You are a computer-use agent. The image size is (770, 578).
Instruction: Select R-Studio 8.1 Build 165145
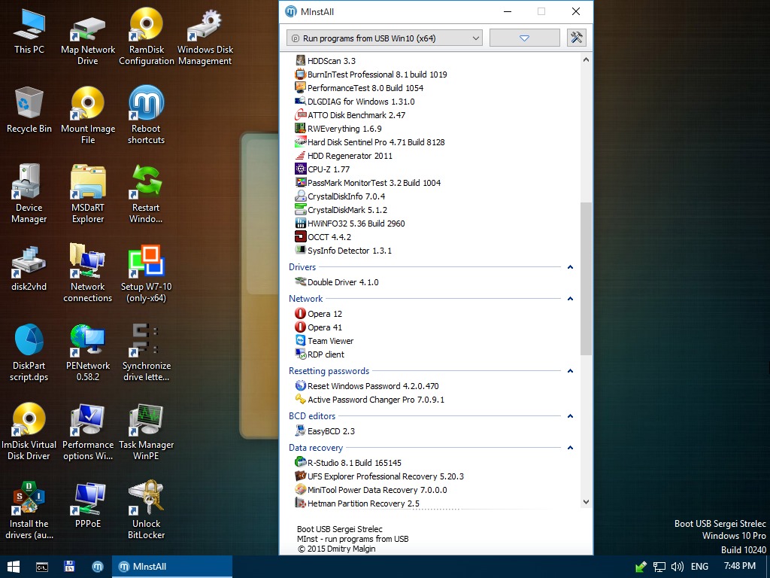click(348, 463)
